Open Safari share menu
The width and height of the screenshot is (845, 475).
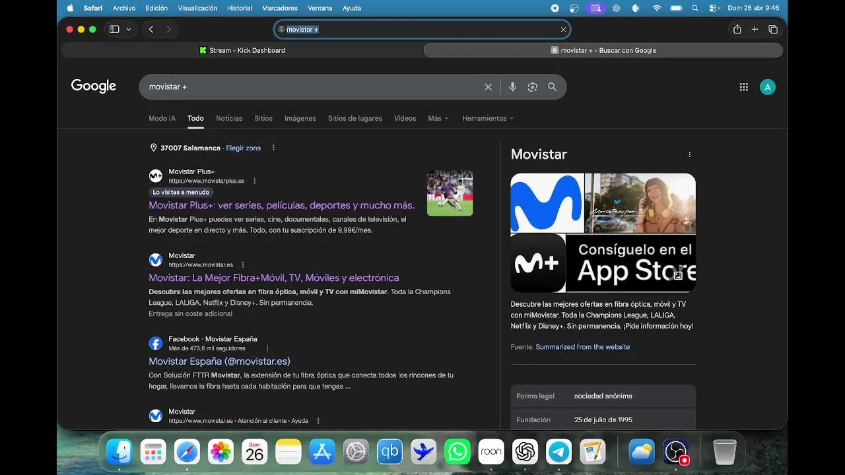(737, 30)
